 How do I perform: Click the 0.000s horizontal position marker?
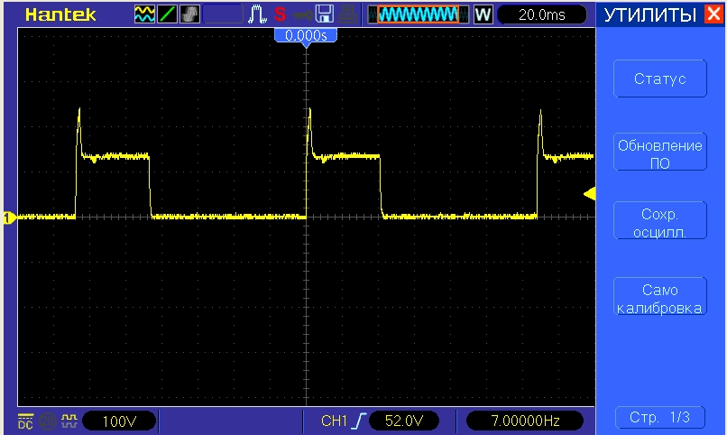(306, 35)
